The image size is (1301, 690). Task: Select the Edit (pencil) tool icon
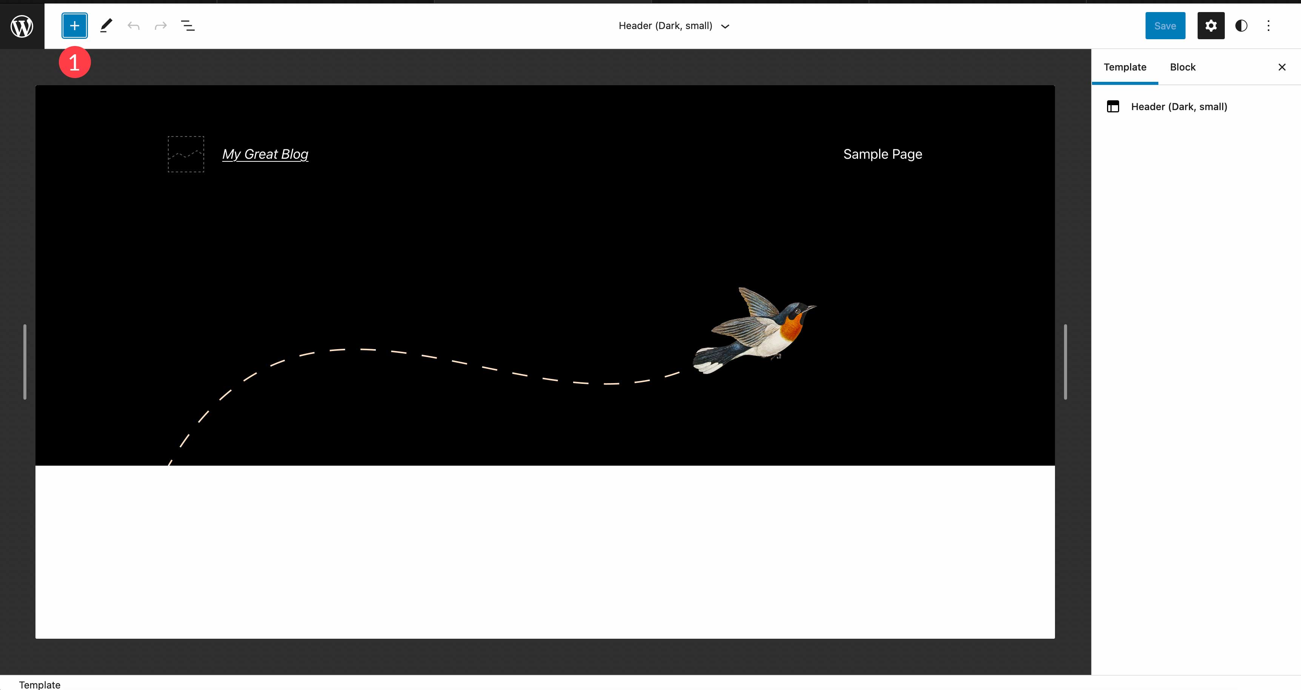pyautogui.click(x=105, y=26)
